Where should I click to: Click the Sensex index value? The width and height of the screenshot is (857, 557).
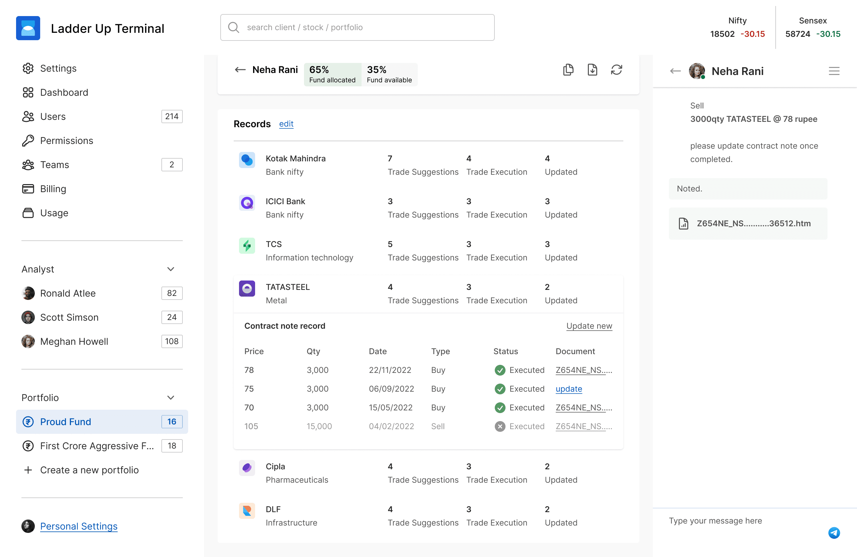point(798,34)
